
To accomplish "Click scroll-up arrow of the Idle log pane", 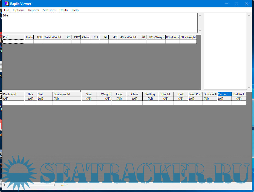I will tap(200, 15).
